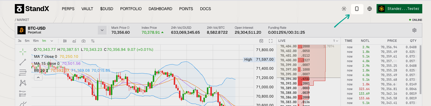
Task: Click the Bitcoin BTC-USD market icon
Action: pos(22,30)
